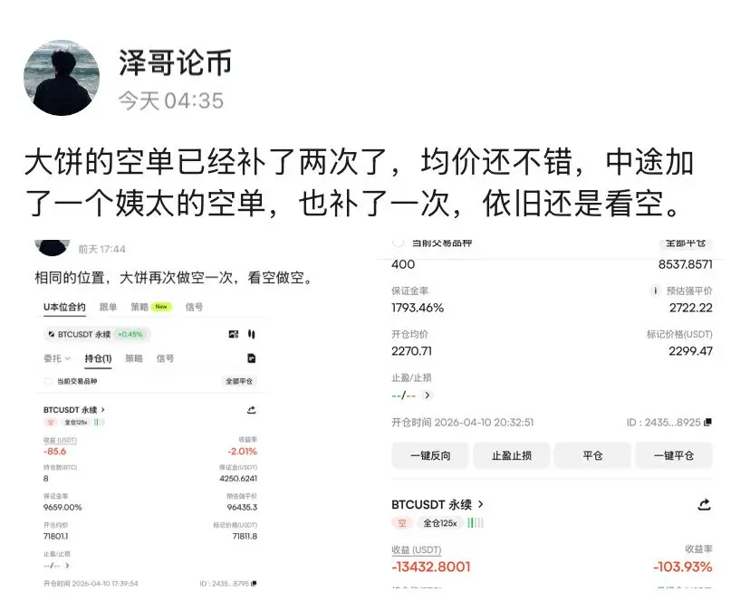
Task: Select the 9659.00% margin ratio
Action: 62,507
